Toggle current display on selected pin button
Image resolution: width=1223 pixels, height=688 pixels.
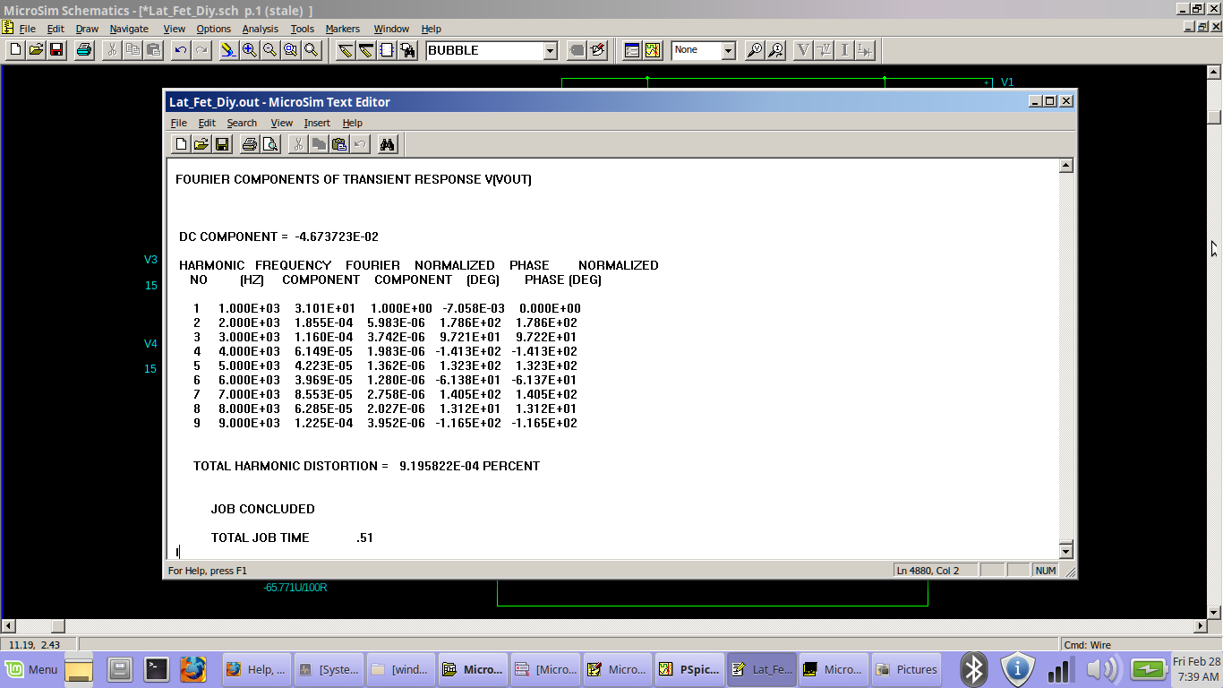[865, 50]
